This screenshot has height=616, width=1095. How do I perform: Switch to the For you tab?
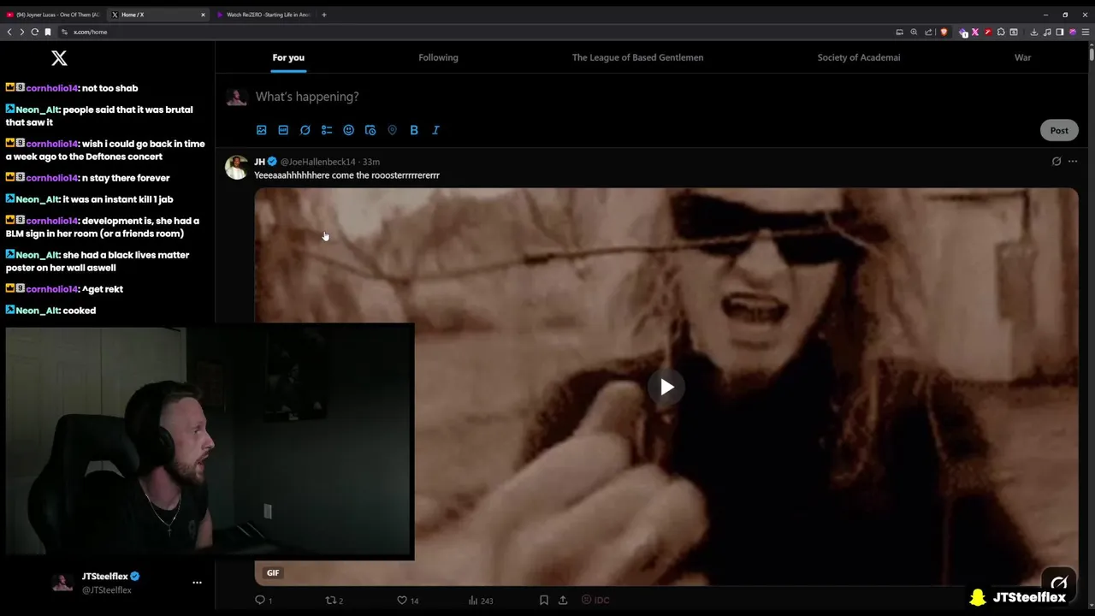(x=288, y=57)
